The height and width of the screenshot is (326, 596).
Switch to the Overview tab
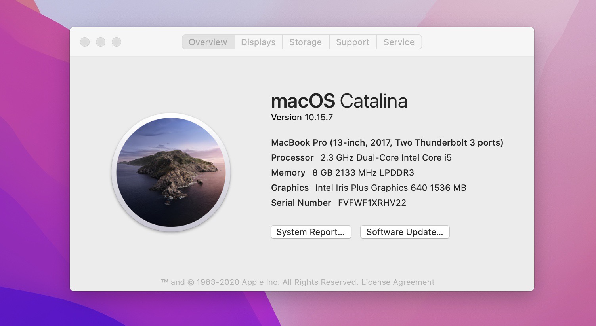pyautogui.click(x=208, y=42)
